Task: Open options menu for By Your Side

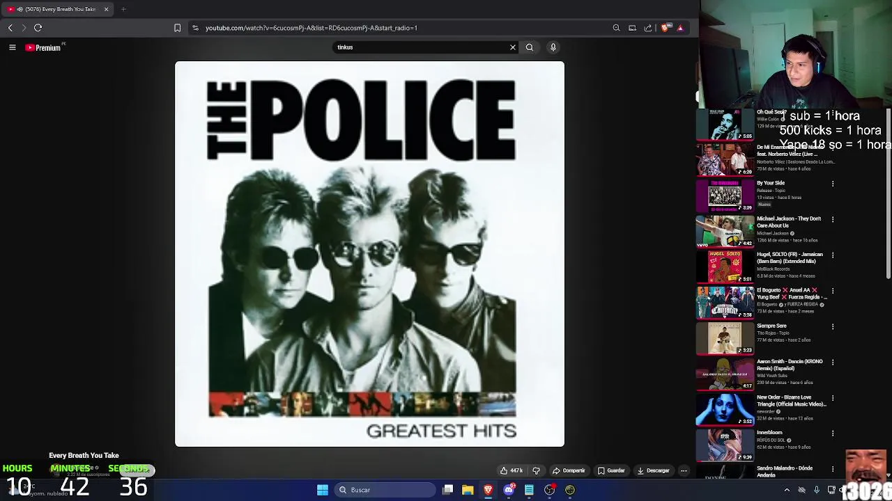Action: click(x=833, y=184)
